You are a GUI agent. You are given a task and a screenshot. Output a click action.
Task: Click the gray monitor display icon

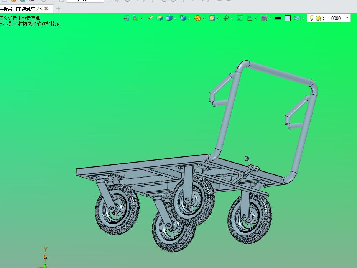click(264, 18)
